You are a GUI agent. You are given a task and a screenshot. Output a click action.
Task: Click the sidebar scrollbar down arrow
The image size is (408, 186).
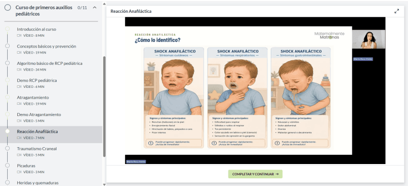[105, 184]
